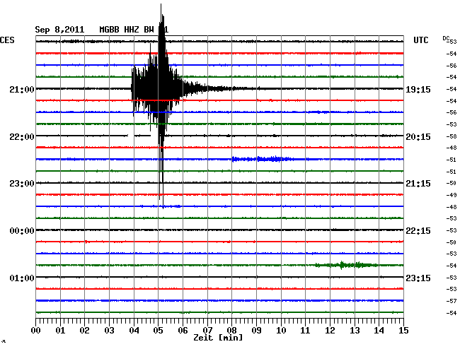
Task: Click the 07 minute tick label
Action: [x=207, y=331]
